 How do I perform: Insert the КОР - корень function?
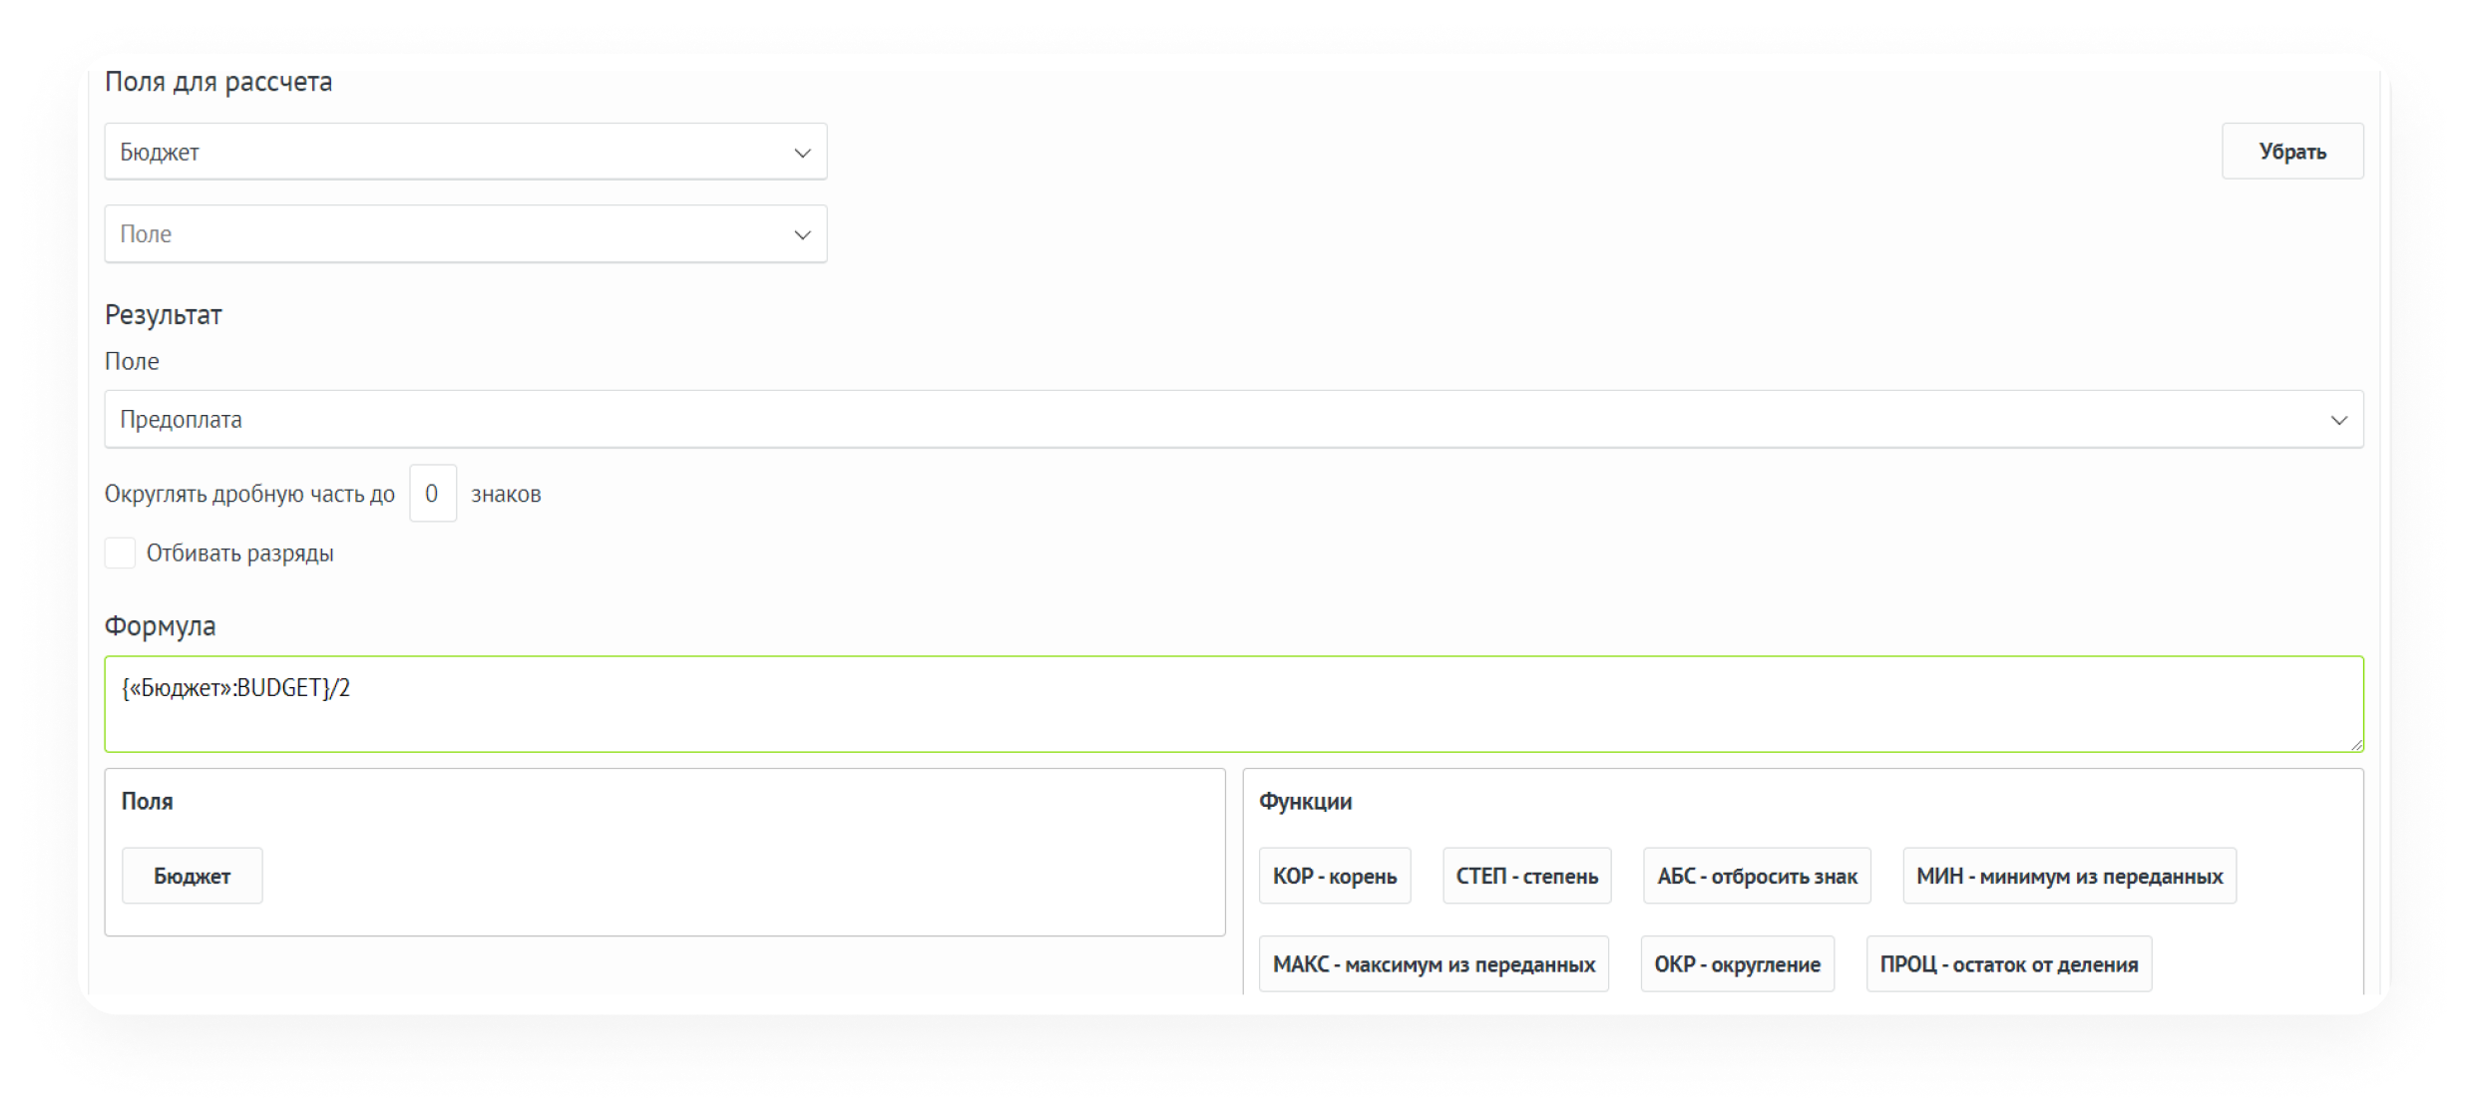point(1334,876)
